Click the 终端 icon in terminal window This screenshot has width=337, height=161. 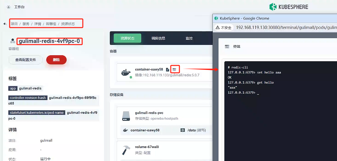[x=227, y=47]
